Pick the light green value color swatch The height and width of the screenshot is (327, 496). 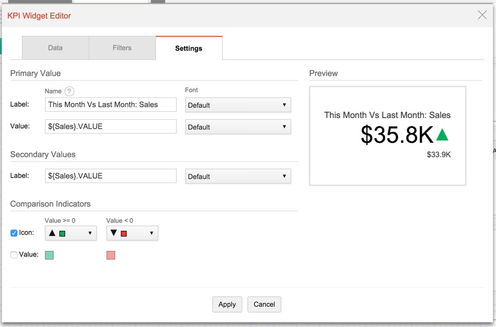(x=49, y=255)
